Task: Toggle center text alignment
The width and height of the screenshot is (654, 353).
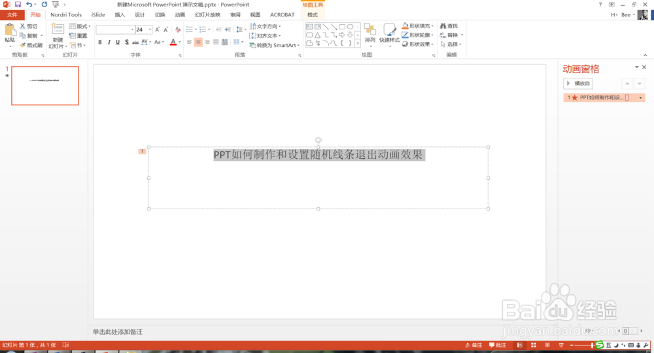Action: (x=198, y=42)
